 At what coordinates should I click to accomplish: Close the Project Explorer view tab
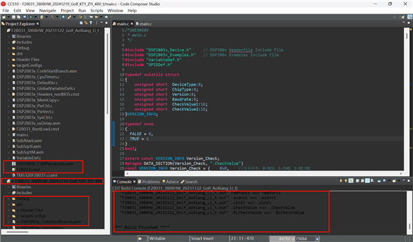(x=37, y=24)
